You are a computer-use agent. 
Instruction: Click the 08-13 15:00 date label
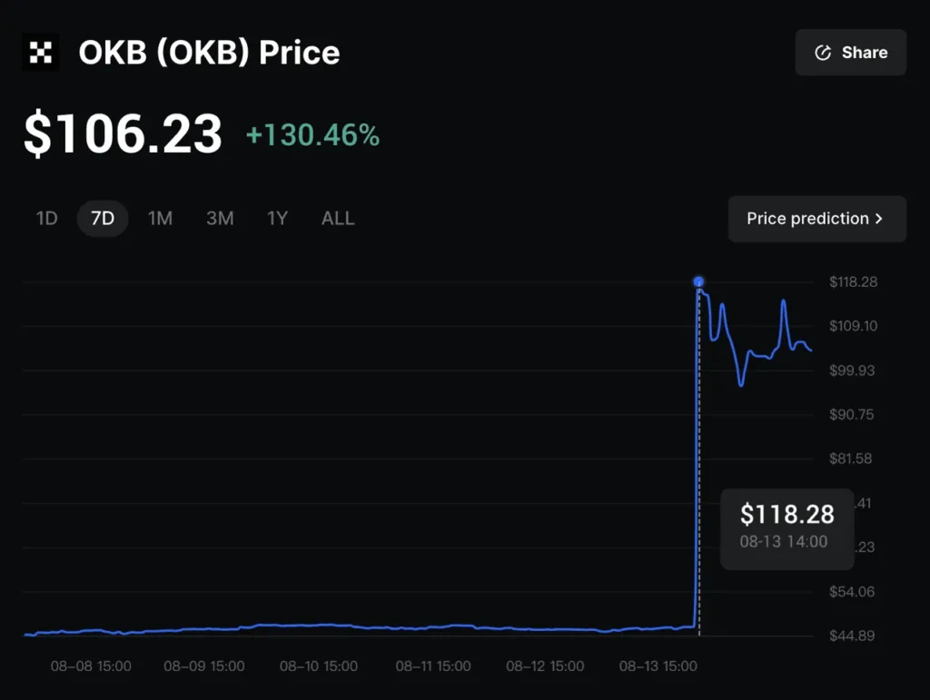pos(658,665)
